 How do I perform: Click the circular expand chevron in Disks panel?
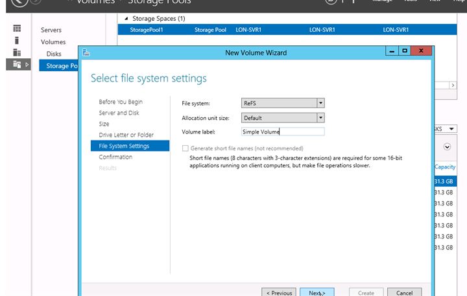point(447,147)
